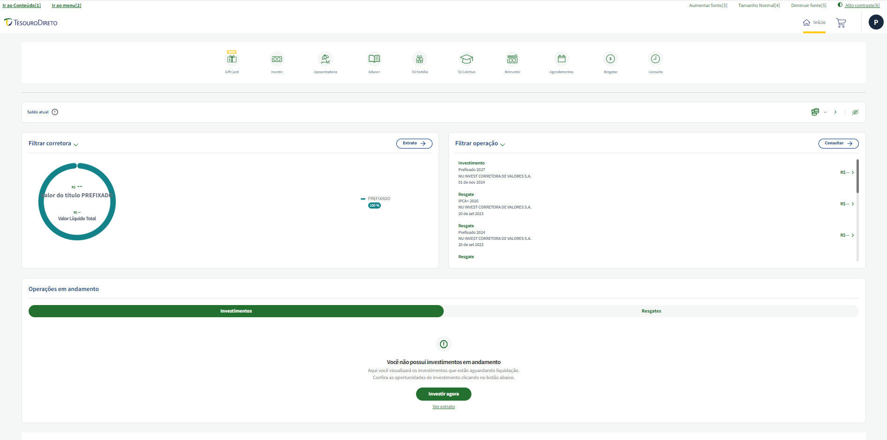Click the Extrato button
Image resolution: width=887 pixels, height=440 pixels.
click(x=414, y=143)
